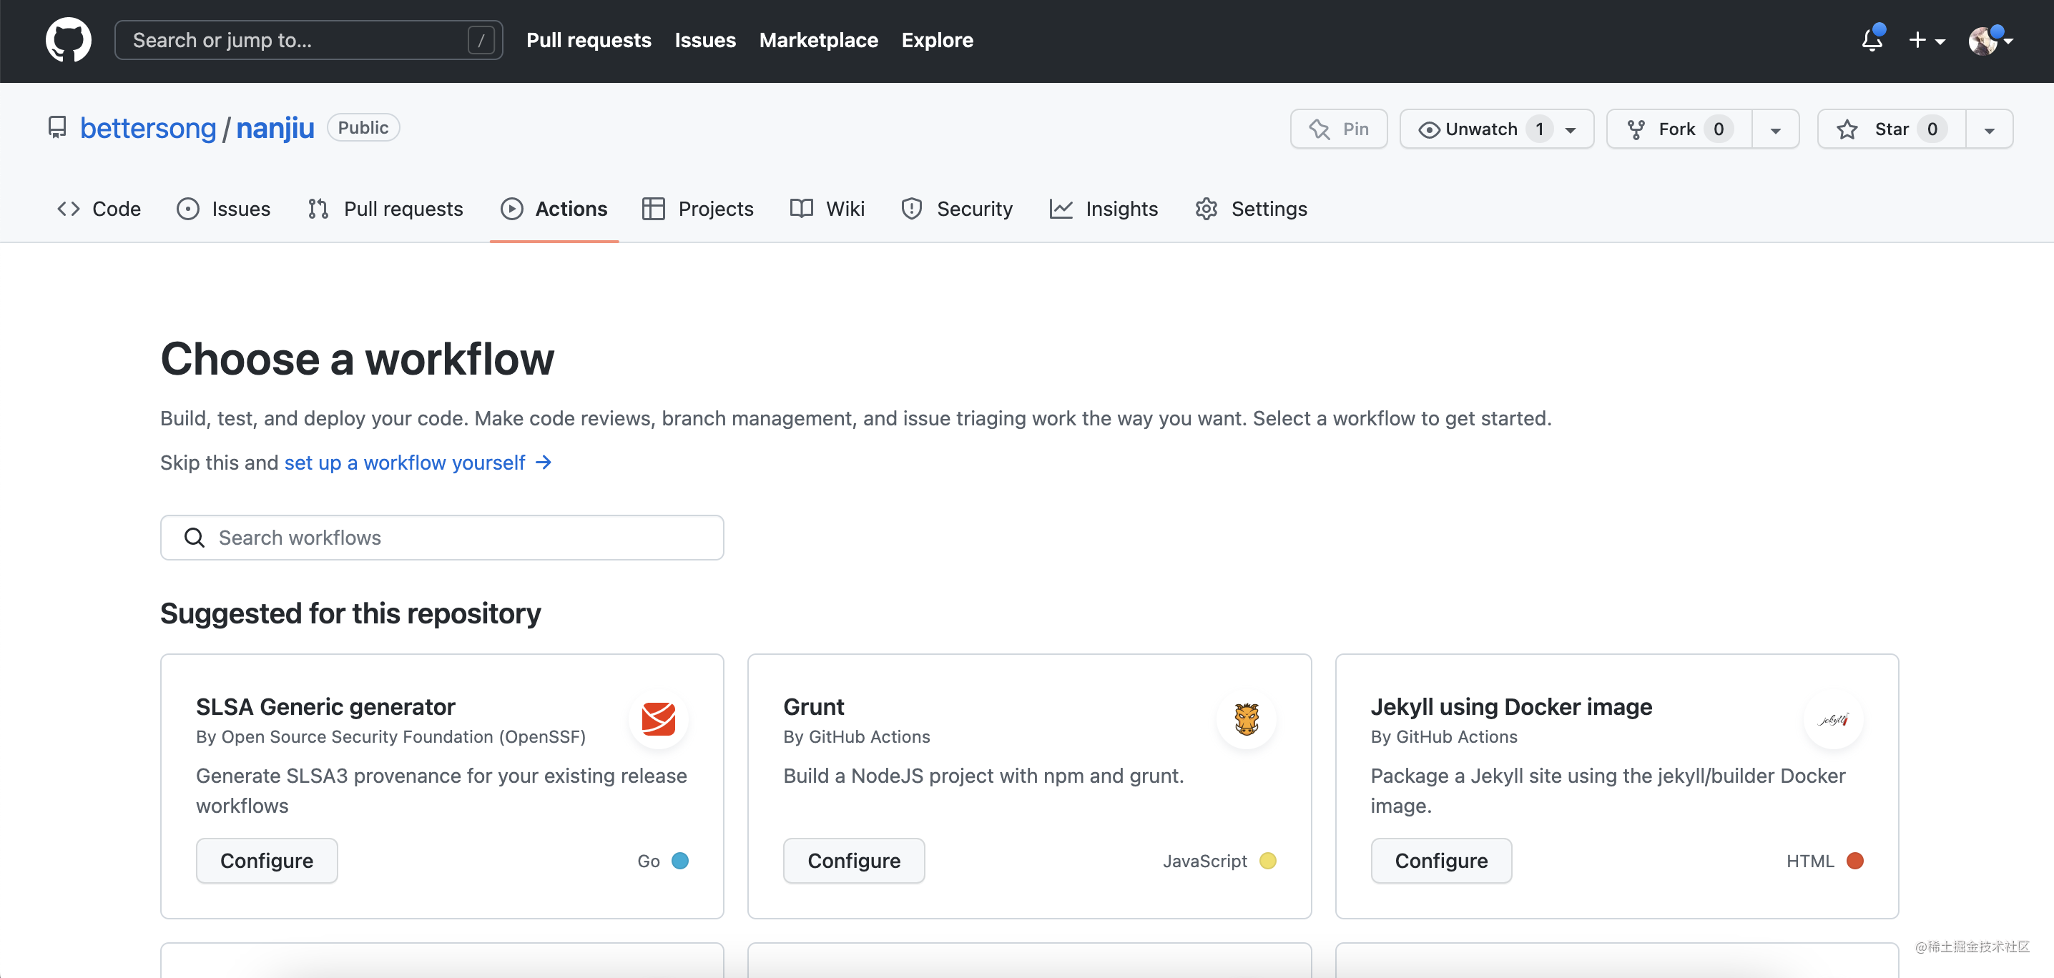This screenshot has width=2054, height=978.
Task: Switch to the Wiki tab
Action: click(845, 208)
